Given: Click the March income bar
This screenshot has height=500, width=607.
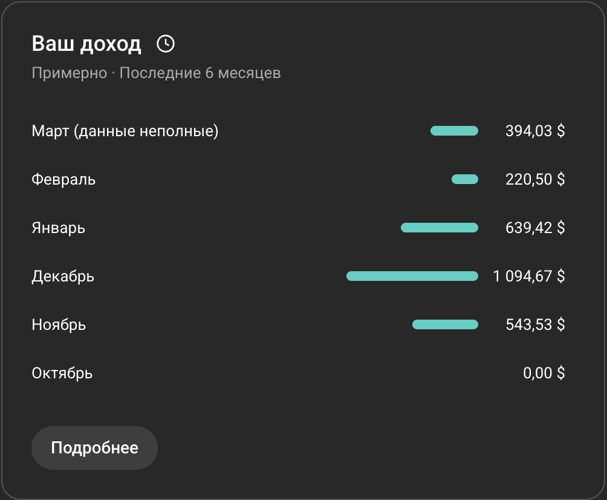Looking at the screenshot, I should (454, 131).
